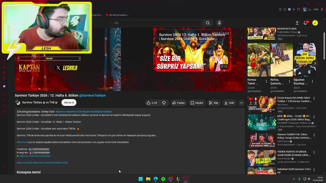This screenshot has width=326, height=183.
Task: Open File Explorer from the taskbar
Action: click(148, 179)
